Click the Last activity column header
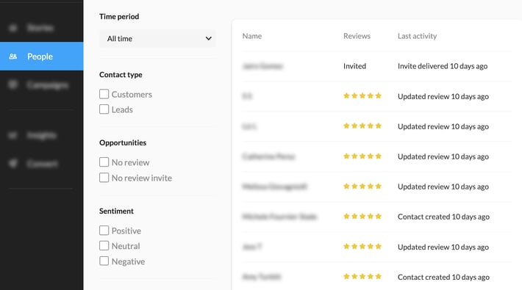Screen dimensions: 522x290 (417, 36)
